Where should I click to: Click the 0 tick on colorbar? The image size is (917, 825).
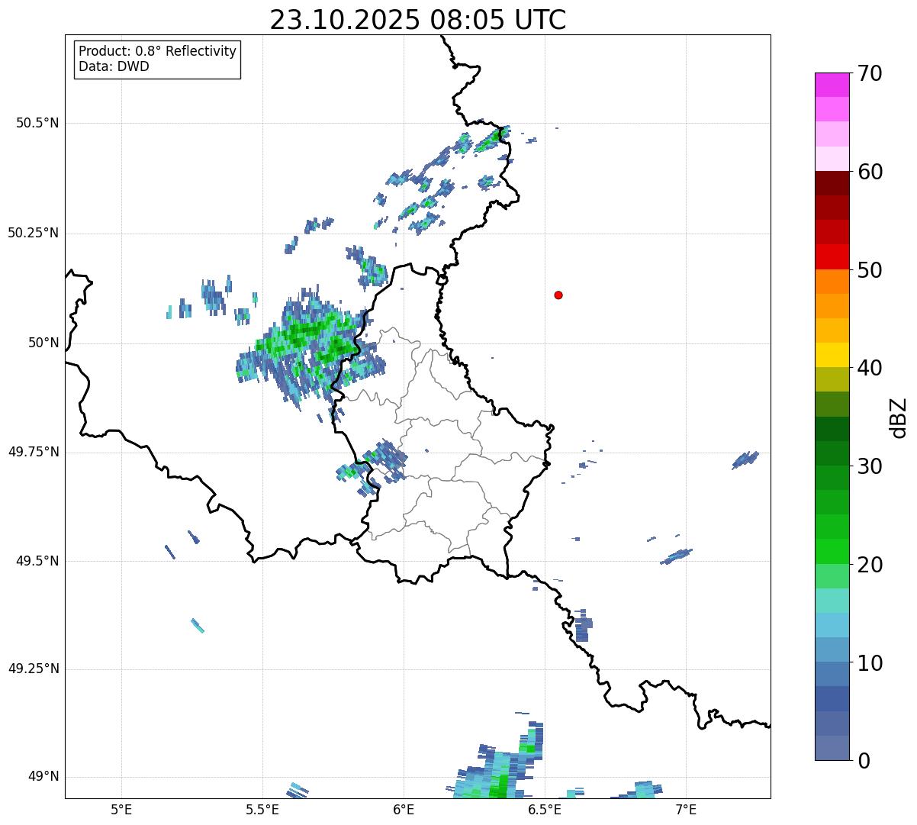863,761
